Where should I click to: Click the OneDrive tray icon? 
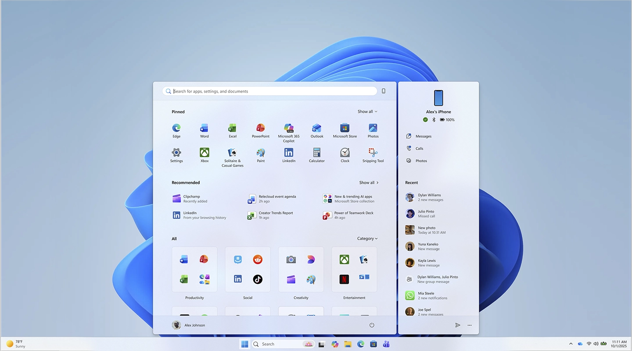[580, 344]
